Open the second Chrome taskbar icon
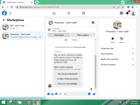The image size is (140, 105). click(36, 102)
